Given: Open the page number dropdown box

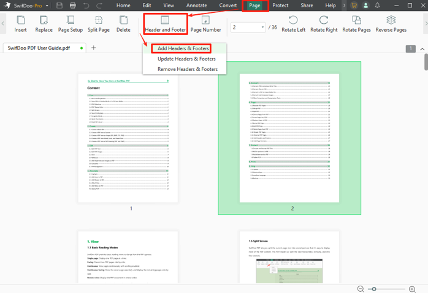Looking at the screenshot, I should tap(248, 28).
